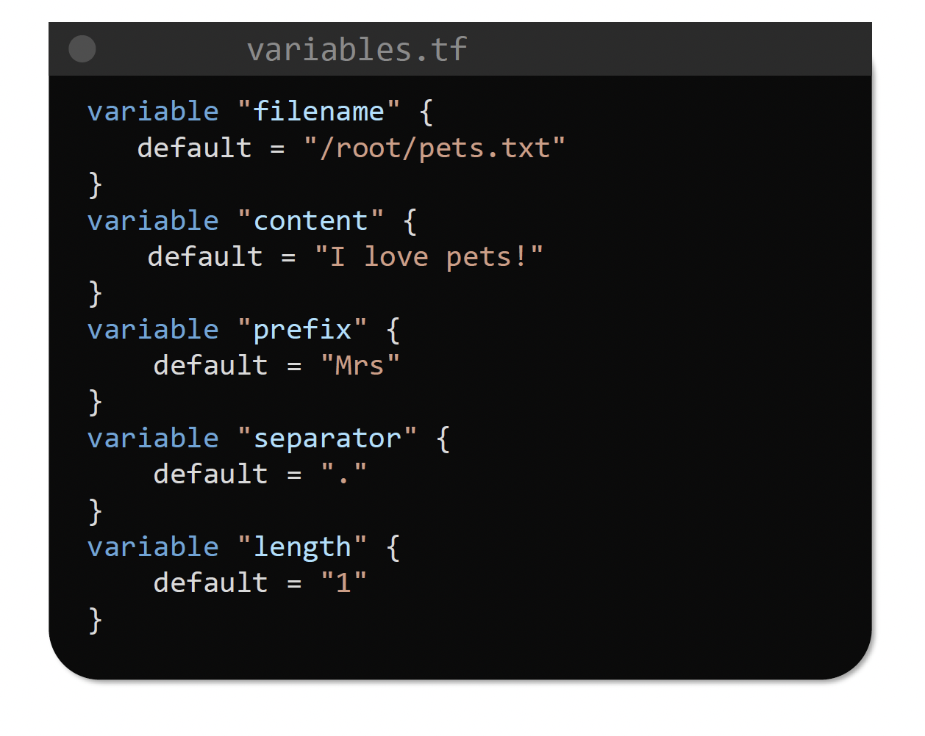Image resolution: width=925 pixels, height=736 pixels.
Task: Click the "filename" variable name
Action: coord(318,112)
